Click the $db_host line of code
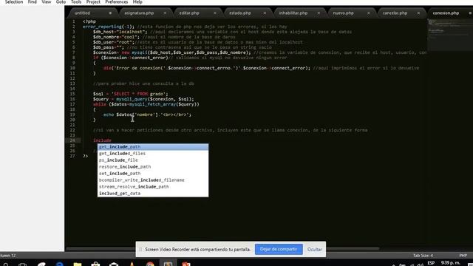Image resolution: width=473 pixels, height=266 pixels. (222, 32)
